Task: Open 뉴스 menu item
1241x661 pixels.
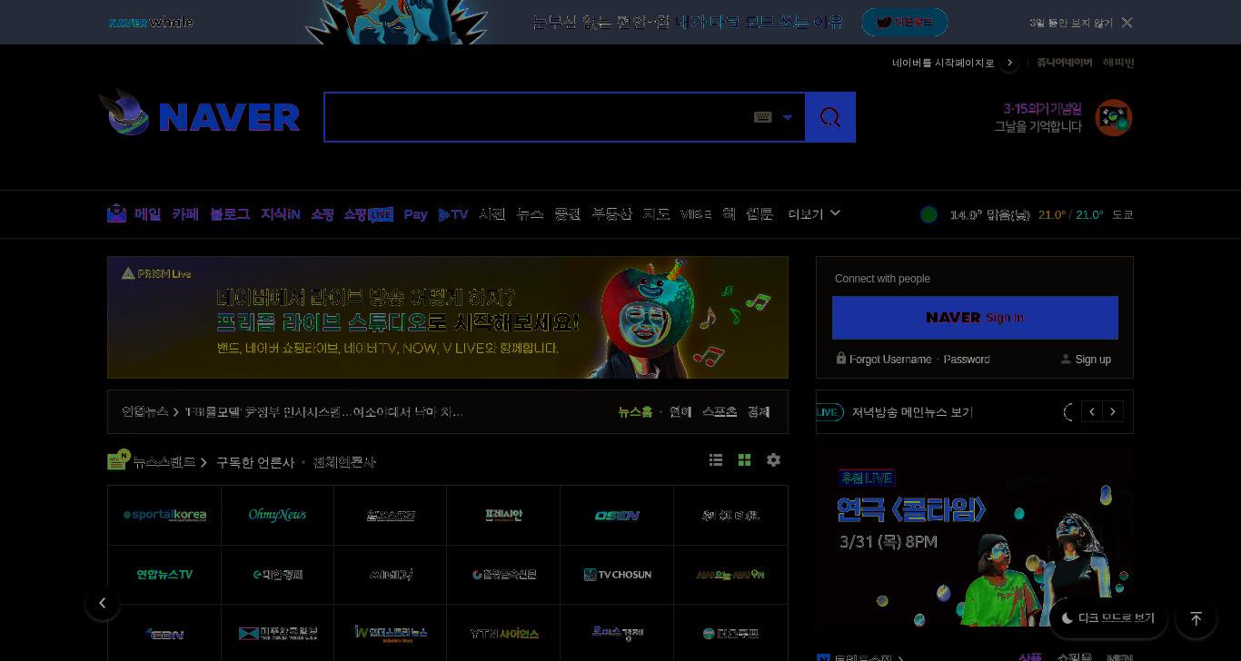Action: coord(530,214)
